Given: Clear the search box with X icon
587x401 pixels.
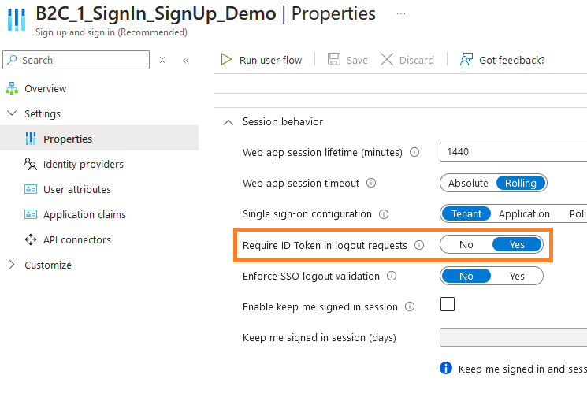Looking at the screenshot, I should tap(162, 60).
